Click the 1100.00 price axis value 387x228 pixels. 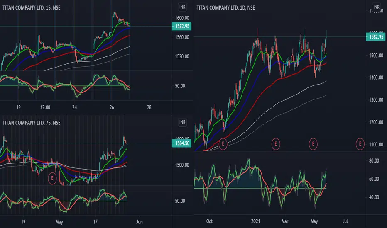[x=376, y=145]
